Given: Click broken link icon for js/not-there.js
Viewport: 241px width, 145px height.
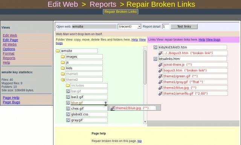Looking at the screenshot, I should pos(160,65).
